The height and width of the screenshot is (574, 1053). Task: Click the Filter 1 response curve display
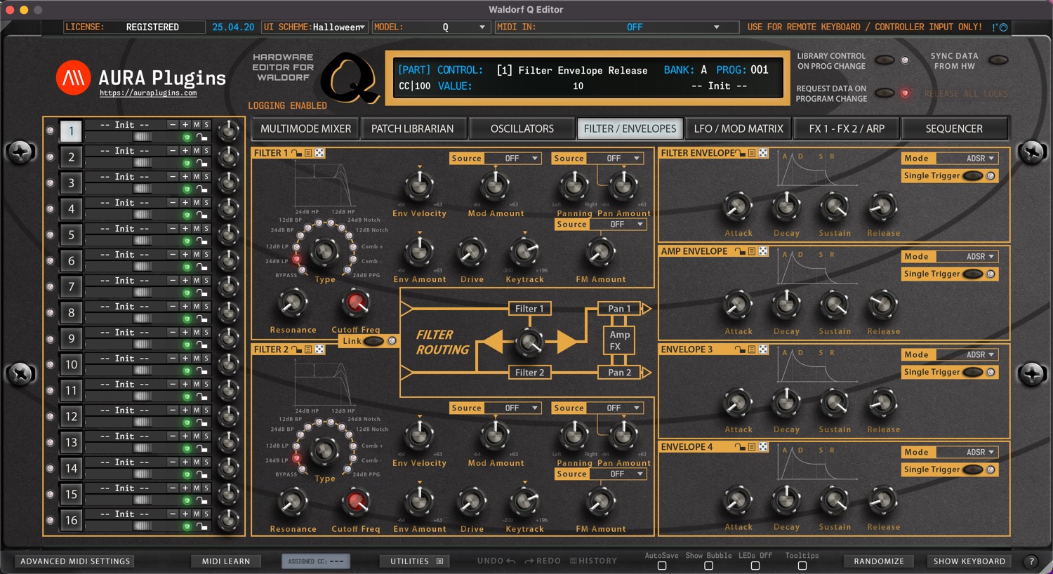[x=323, y=185]
